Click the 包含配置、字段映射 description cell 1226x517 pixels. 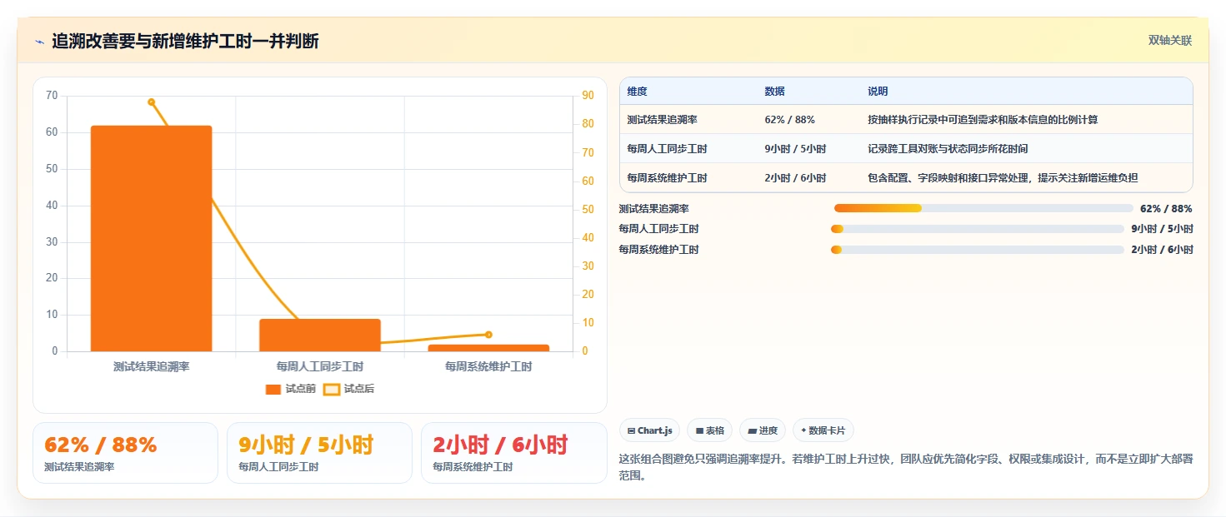click(1003, 178)
